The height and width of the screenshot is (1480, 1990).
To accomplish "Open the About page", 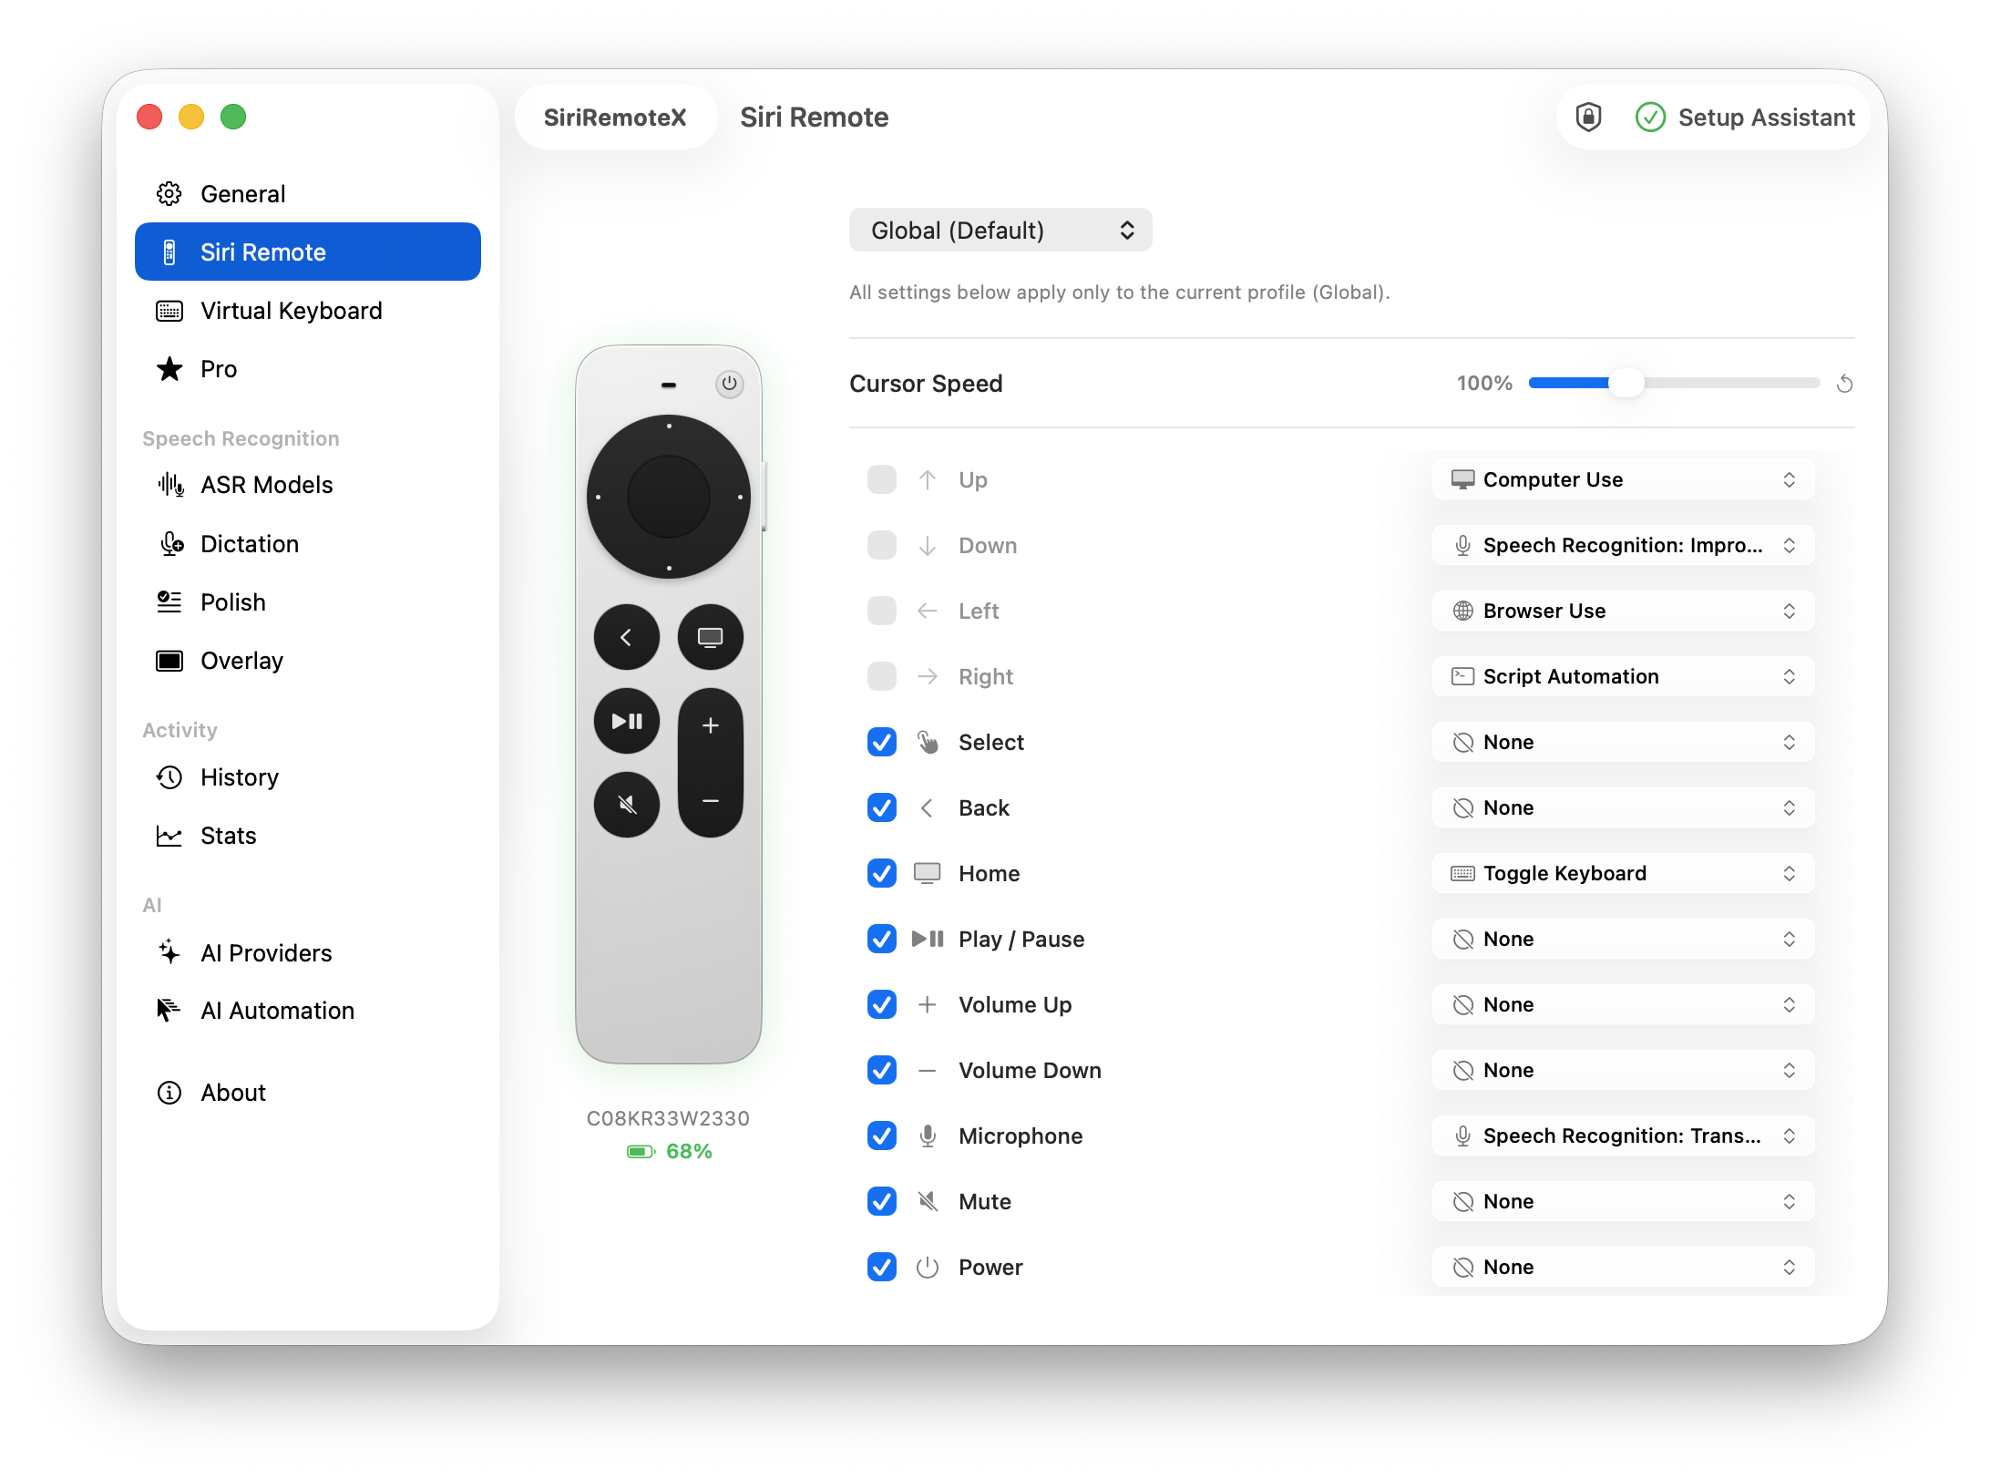I will [x=308, y=1093].
